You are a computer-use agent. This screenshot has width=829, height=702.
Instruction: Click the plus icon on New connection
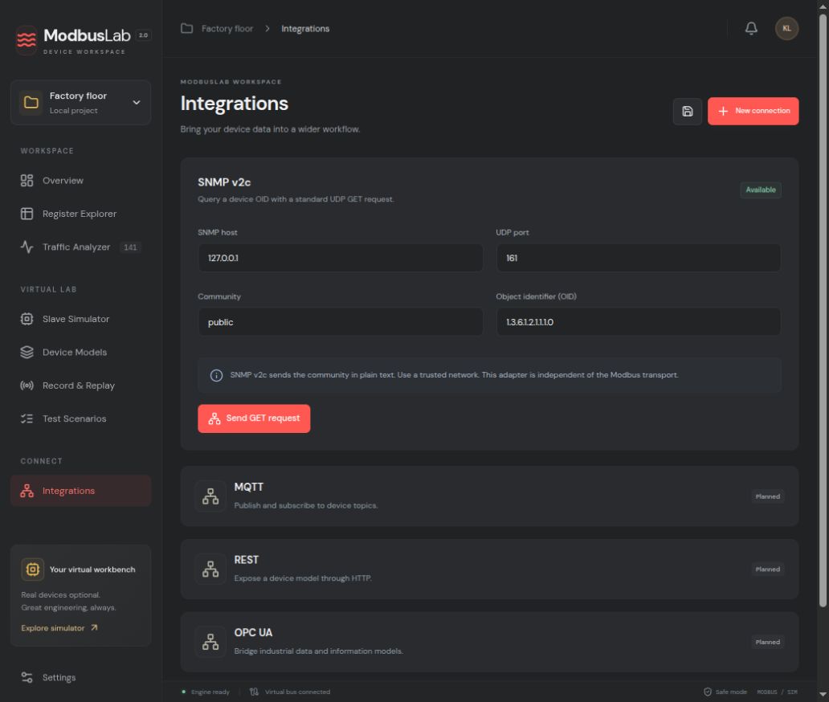coord(723,111)
